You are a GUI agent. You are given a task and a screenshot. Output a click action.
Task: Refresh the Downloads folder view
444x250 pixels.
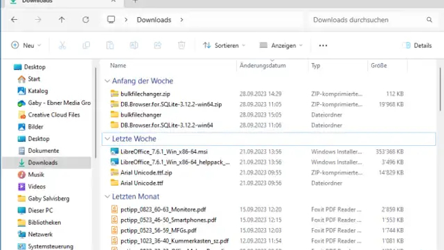pyautogui.click(x=86, y=20)
